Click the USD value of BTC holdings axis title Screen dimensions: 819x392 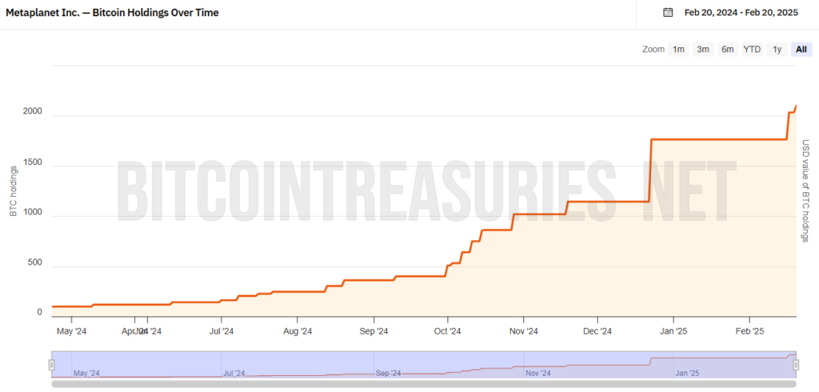click(x=805, y=190)
